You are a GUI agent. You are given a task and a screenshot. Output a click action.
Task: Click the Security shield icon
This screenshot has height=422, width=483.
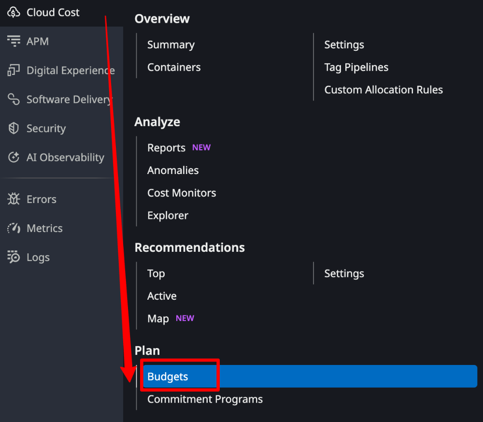pyautogui.click(x=14, y=129)
